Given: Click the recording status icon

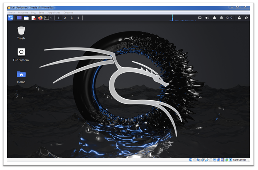Looking at the screenshot, I should (x=219, y=160).
